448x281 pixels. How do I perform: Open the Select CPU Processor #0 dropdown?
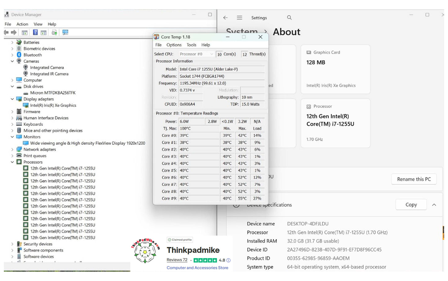pyautogui.click(x=197, y=54)
